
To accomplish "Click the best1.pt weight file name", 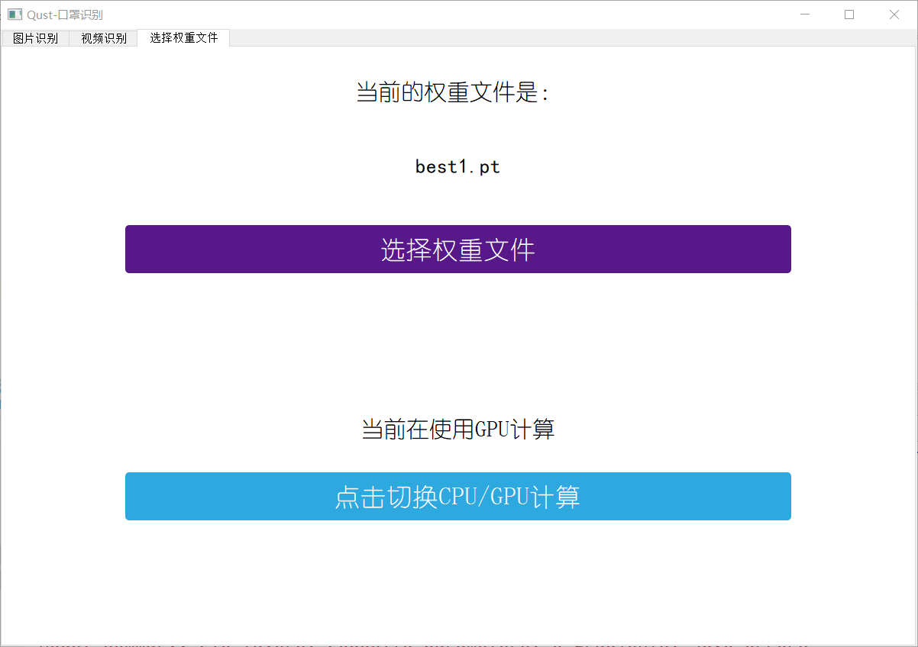I will tap(457, 166).
